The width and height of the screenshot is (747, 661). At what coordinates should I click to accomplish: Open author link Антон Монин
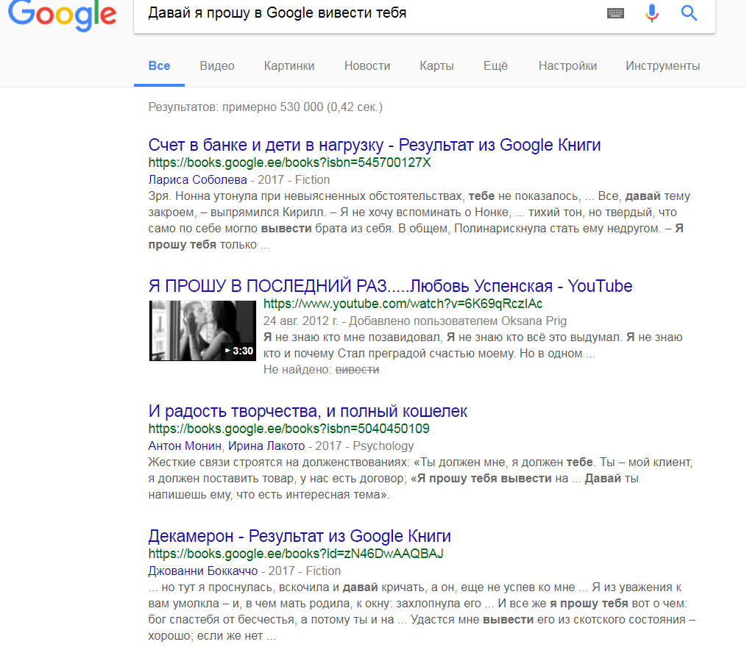[x=185, y=446]
